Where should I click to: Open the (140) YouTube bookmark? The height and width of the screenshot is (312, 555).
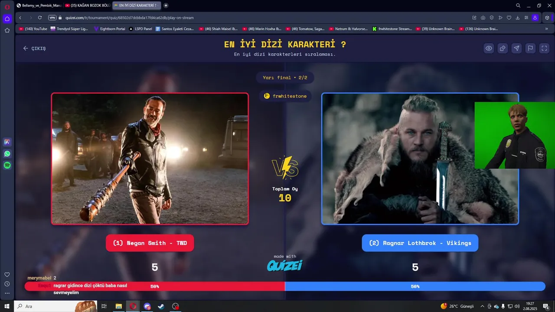pyautogui.click(x=33, y=29)
